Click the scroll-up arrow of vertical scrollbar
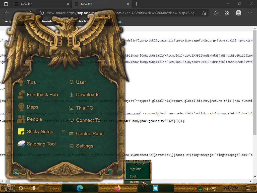This screenshot has height=193, width=257. (x=255, y=28)
